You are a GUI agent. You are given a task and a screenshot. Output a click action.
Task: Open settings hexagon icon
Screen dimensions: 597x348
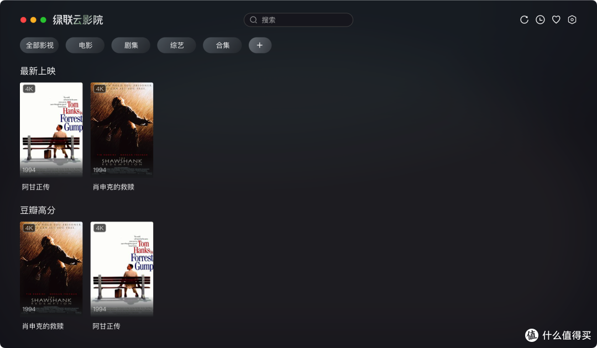click(x=572, y=20)
